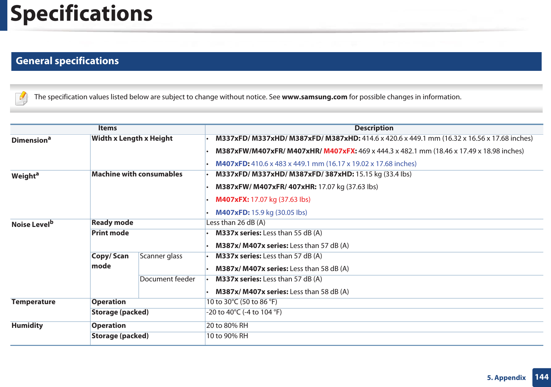551x387 pixels.
Task: Click the M407xFD weight link
Action: [261, 213]
